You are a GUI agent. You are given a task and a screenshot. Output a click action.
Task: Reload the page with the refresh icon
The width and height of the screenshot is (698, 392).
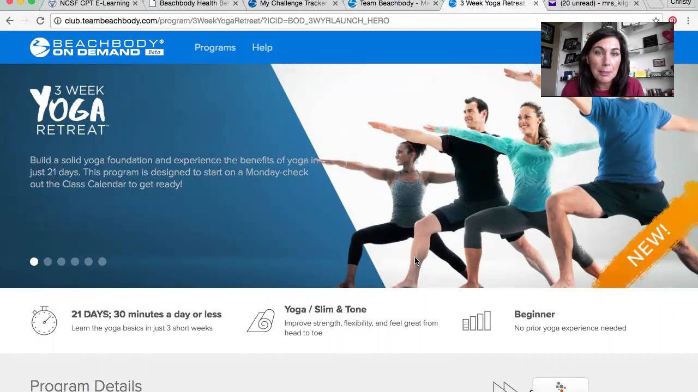(x=40, y=21)
